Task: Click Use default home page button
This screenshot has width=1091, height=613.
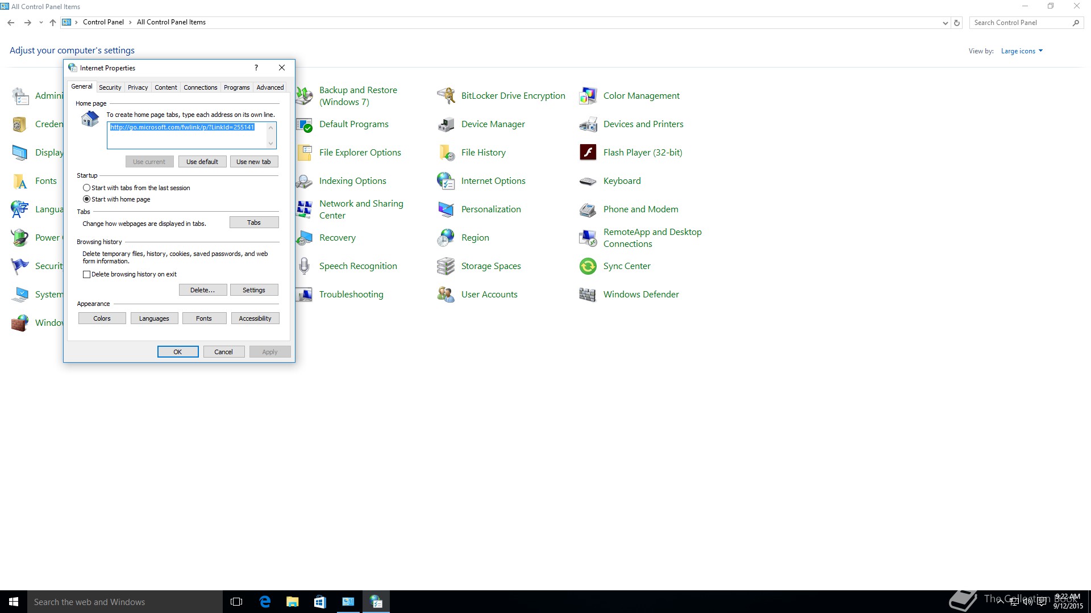Action: click(202, 162)
